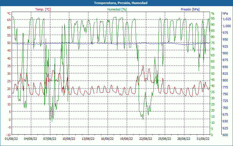The height and width of the screenshot is (146, 233).
Task: Click the blue '600' pressure axis value
Action: tap(225, 135)
